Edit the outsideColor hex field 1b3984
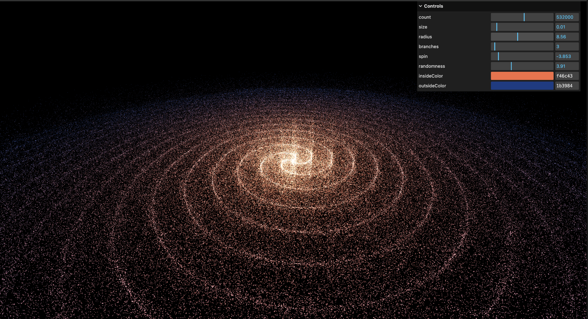588x319 pixels. coord(566,86)
